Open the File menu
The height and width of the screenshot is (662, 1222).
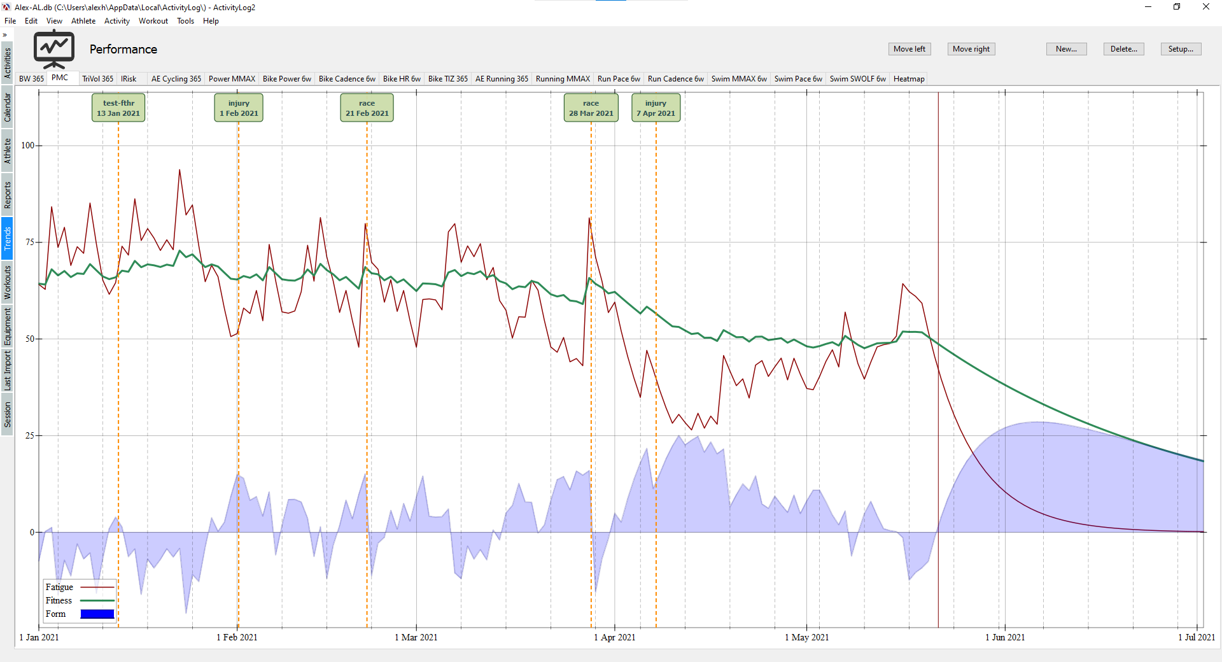point(10,21)
